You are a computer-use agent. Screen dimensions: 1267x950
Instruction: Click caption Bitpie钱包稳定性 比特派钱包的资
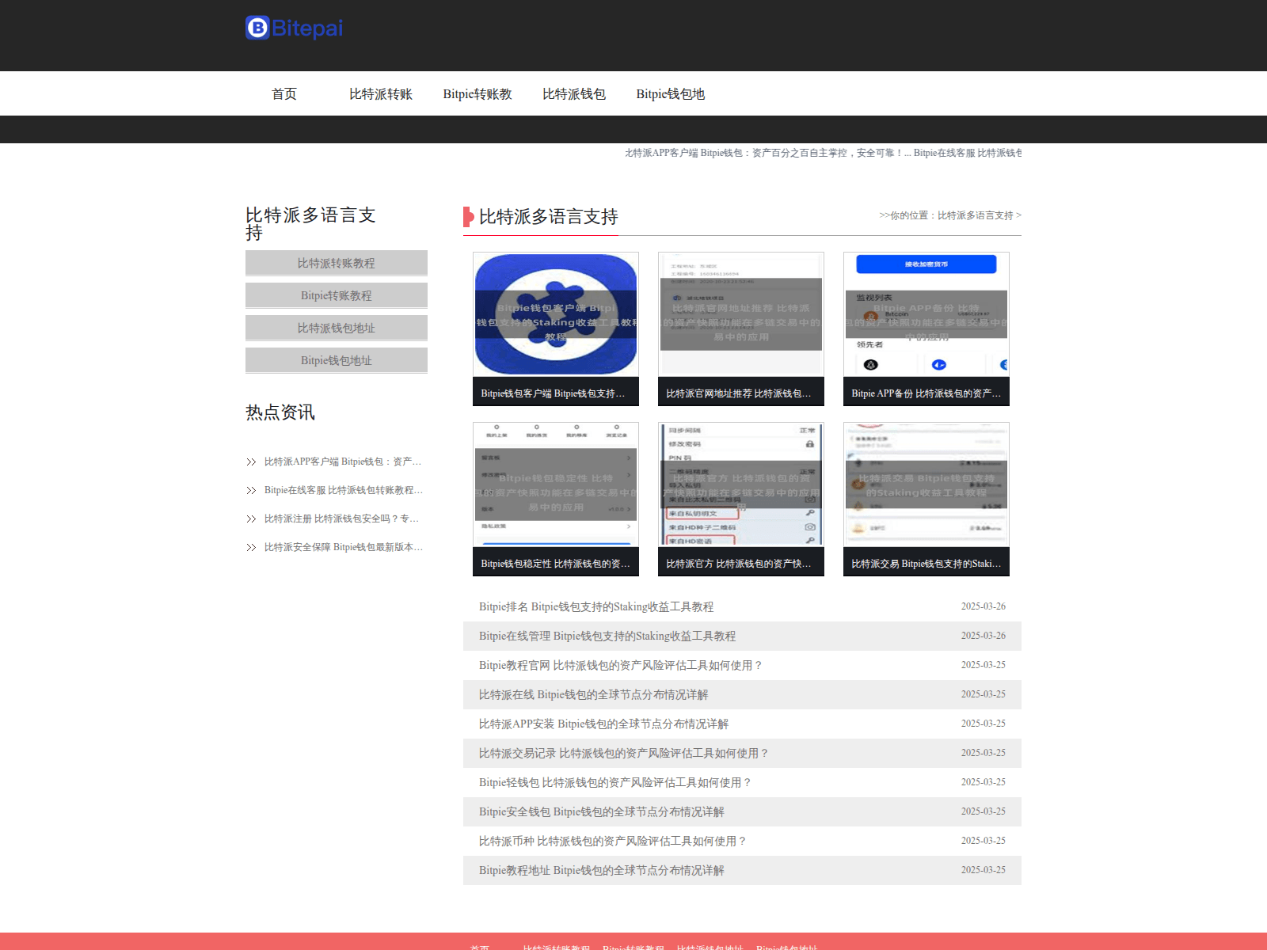(x=556, y=564)
